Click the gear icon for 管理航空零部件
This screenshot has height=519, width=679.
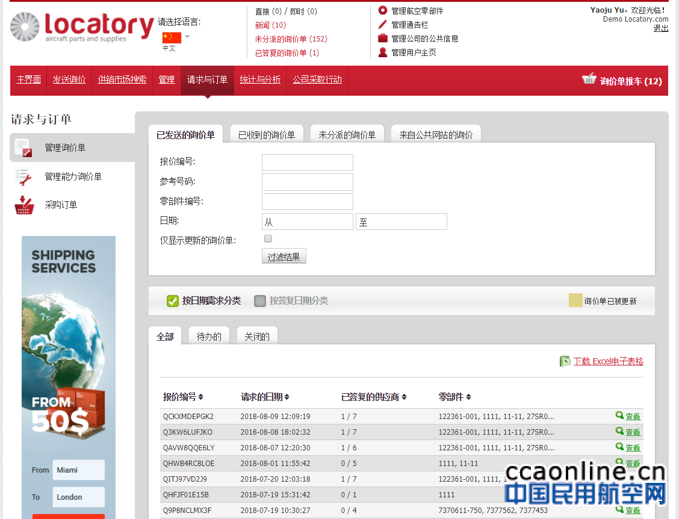(383, 10)
